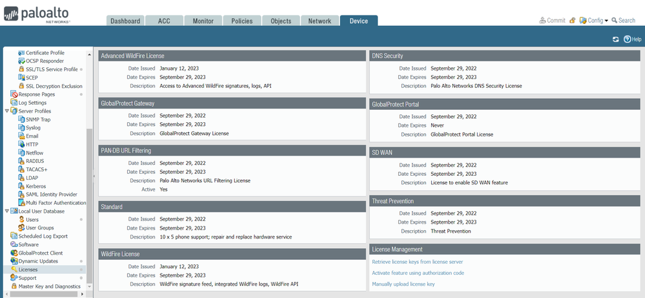Click the Threat Prevention panel header
The height and width of the screenshot is (298, 645).
pyautogui.click(x=505, y=201)
